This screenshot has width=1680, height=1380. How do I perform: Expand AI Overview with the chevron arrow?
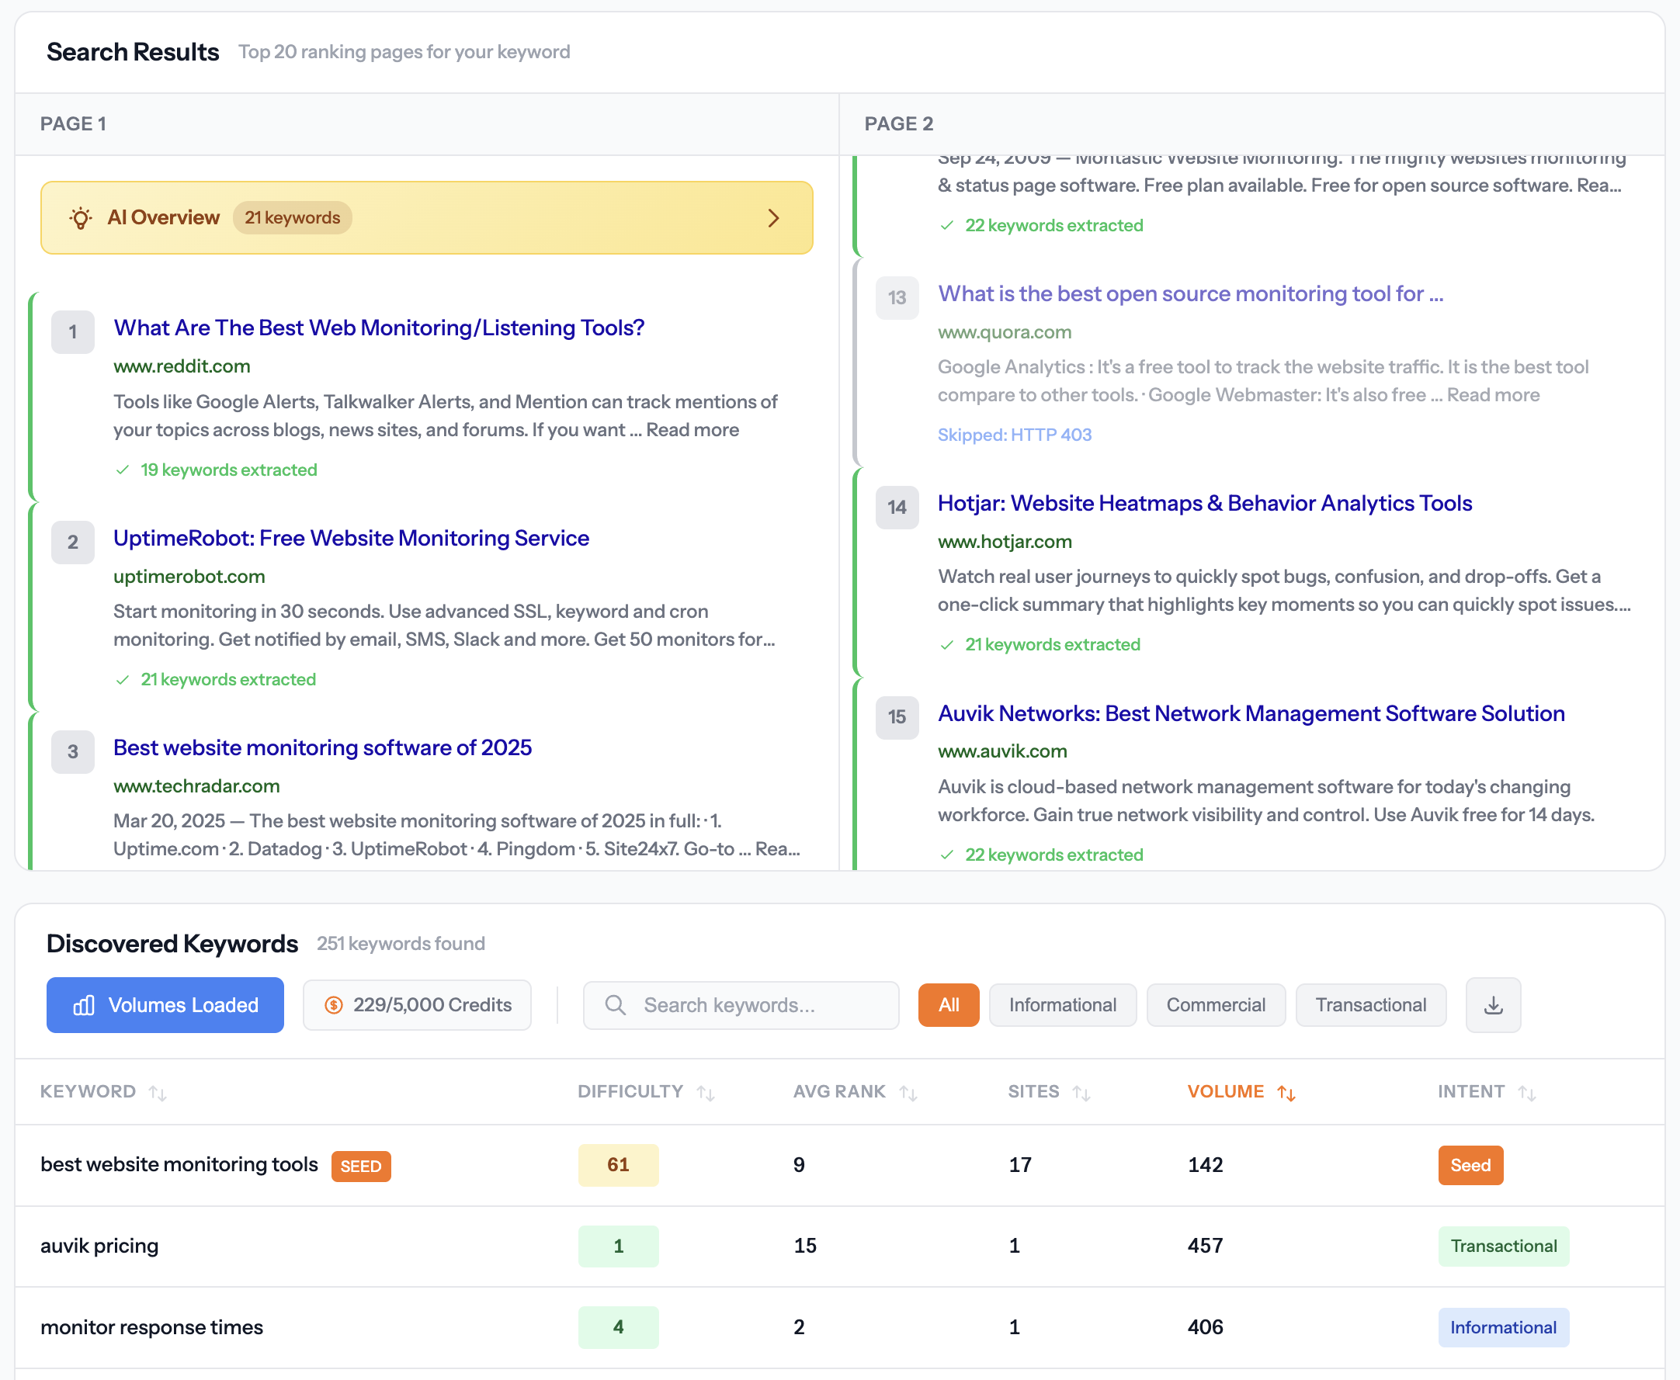point(773,218)
